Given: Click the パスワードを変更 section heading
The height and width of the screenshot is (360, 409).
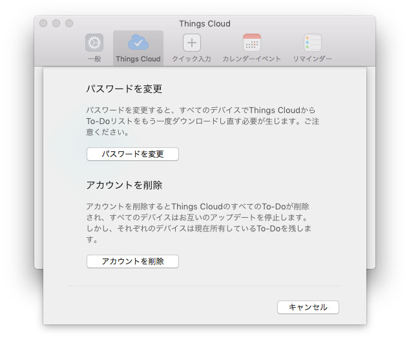Looking at the screenshot, I should coord(124,89).
